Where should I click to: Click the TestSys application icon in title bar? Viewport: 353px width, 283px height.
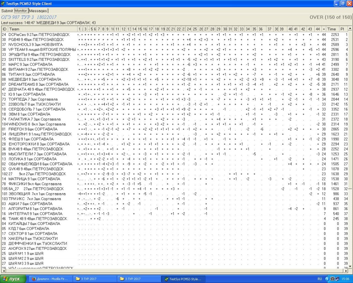pyautogui.click(x=3, y=3)
